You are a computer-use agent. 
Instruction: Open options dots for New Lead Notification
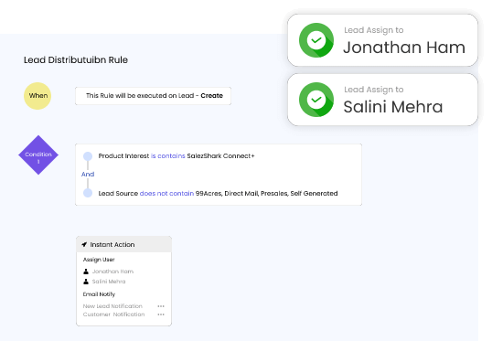[161, 306]
